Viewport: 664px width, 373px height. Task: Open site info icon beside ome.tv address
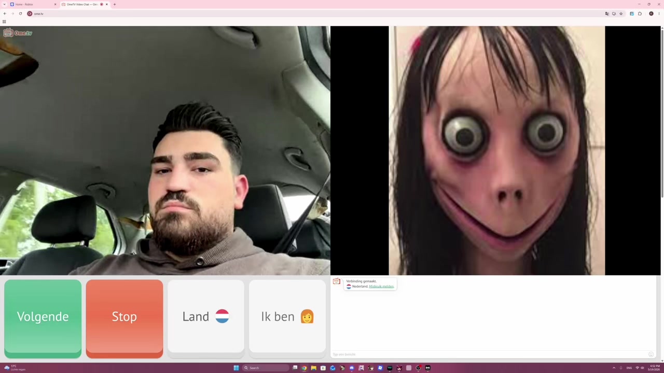(x=30, y=13)
